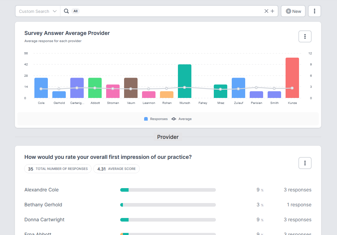Open Survey Answer Average Provider chart options
The width and height of the screenshot is (337, 235).
305,36
